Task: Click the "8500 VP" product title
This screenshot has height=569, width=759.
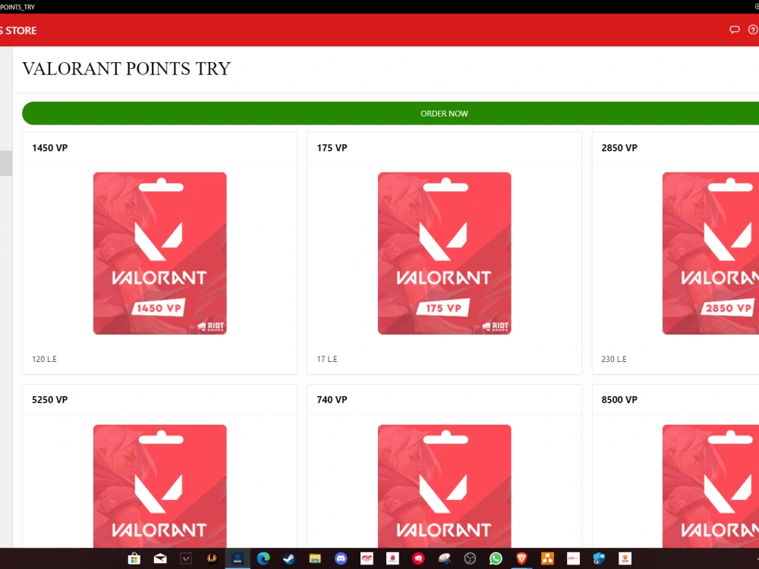Action: click(x=619, y=400)
